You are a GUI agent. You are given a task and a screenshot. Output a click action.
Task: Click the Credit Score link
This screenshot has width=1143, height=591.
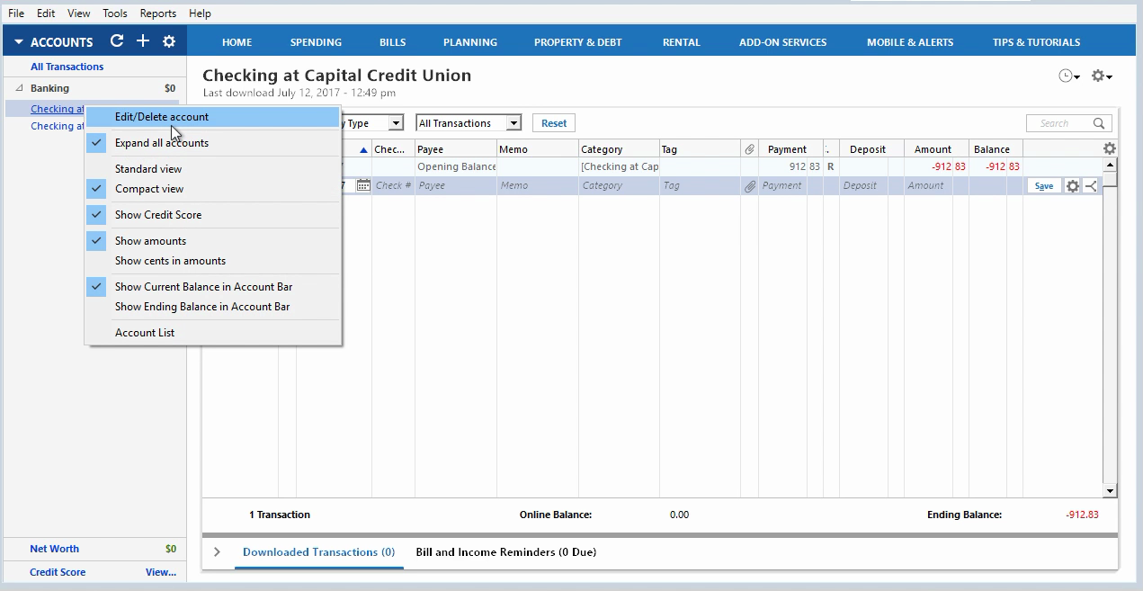[x=58, y=572]
